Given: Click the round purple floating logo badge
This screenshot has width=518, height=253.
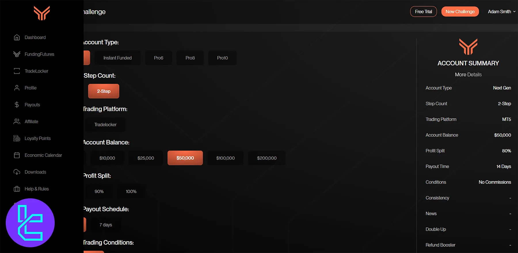Looking at the screenshot, I should [x=30, y=223].
